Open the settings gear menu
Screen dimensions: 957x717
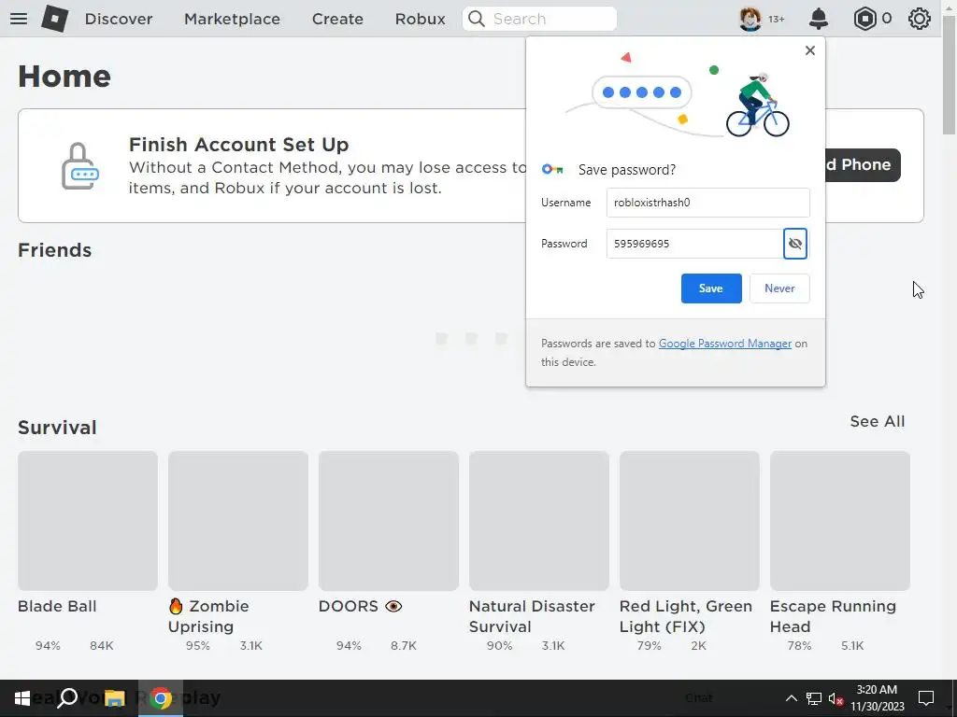coord(920,19)
